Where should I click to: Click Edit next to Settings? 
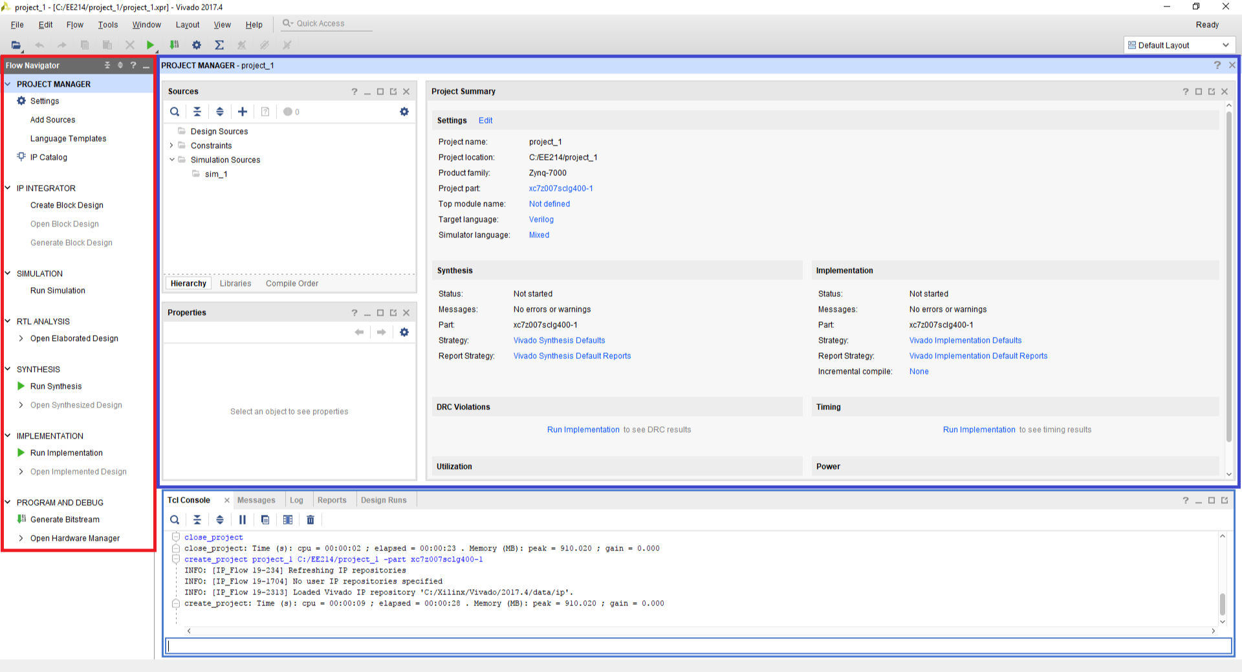485,120
